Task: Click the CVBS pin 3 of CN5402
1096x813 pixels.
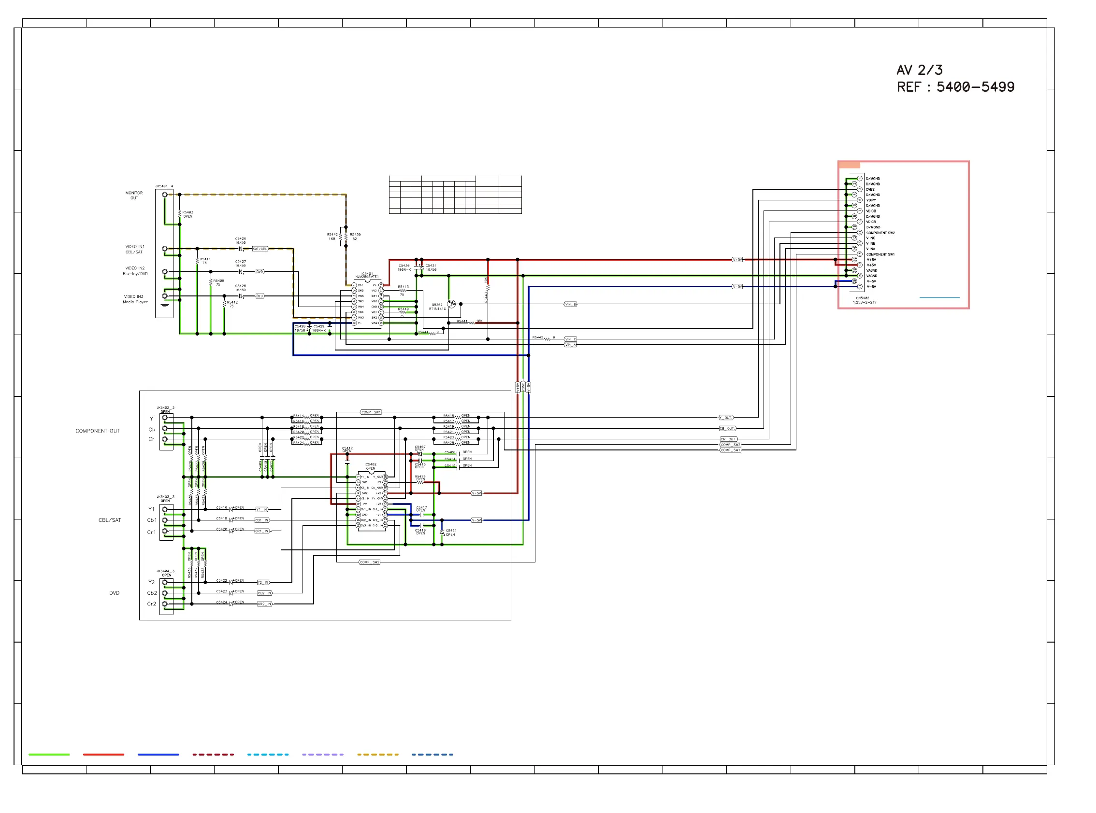Action: pos(860,189)
